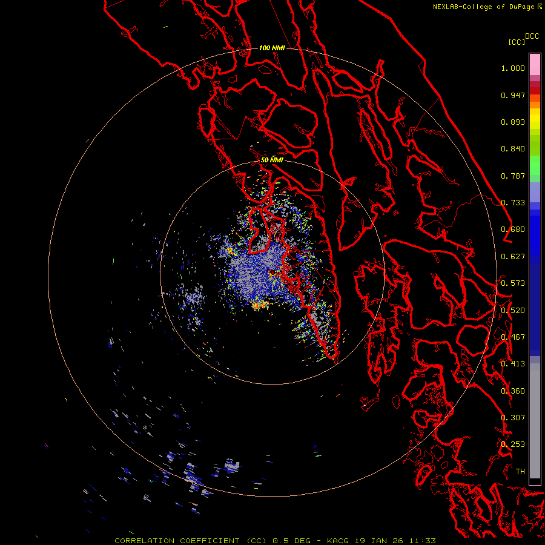Click the NEXLAB-College of DuPage watermark text
Screen dimensions: 545x545
(x=487, y=7)
